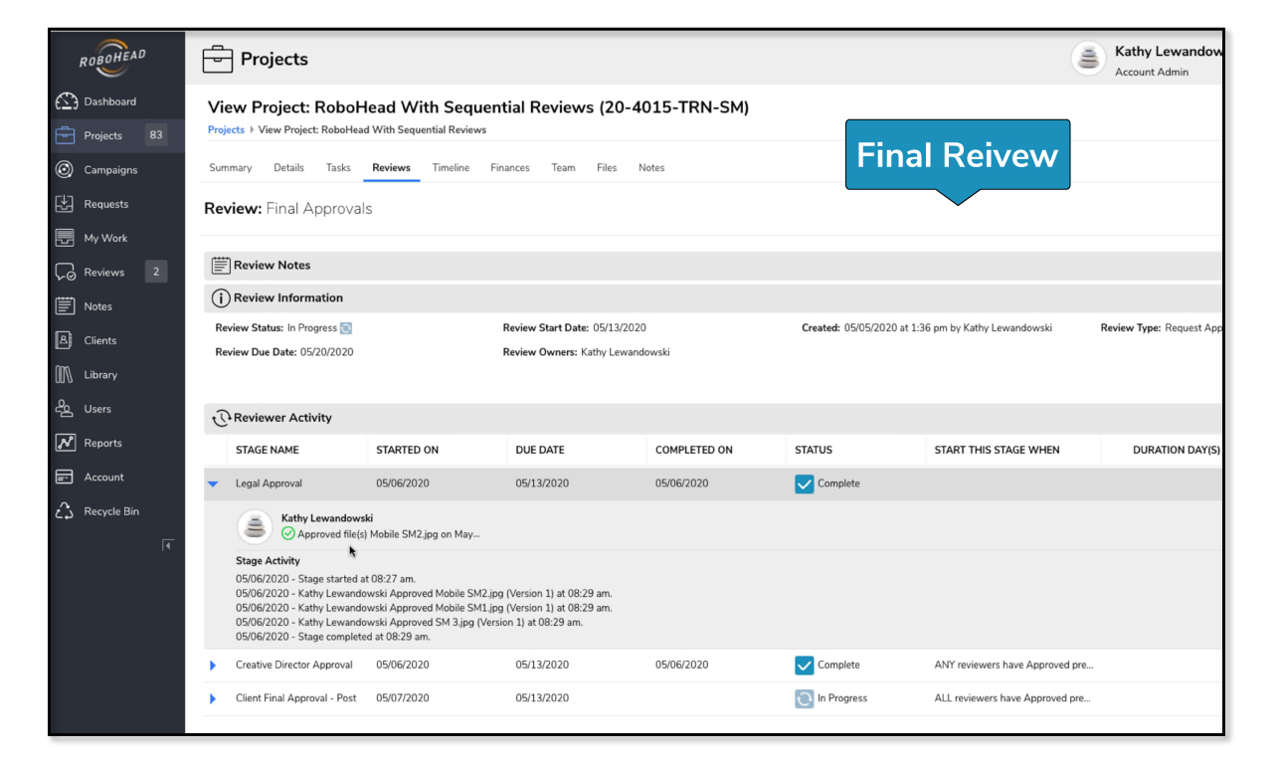Click the 2 badge next to Reviews
This screenshot has width=1282, height=770.
[x=155, y=272]
